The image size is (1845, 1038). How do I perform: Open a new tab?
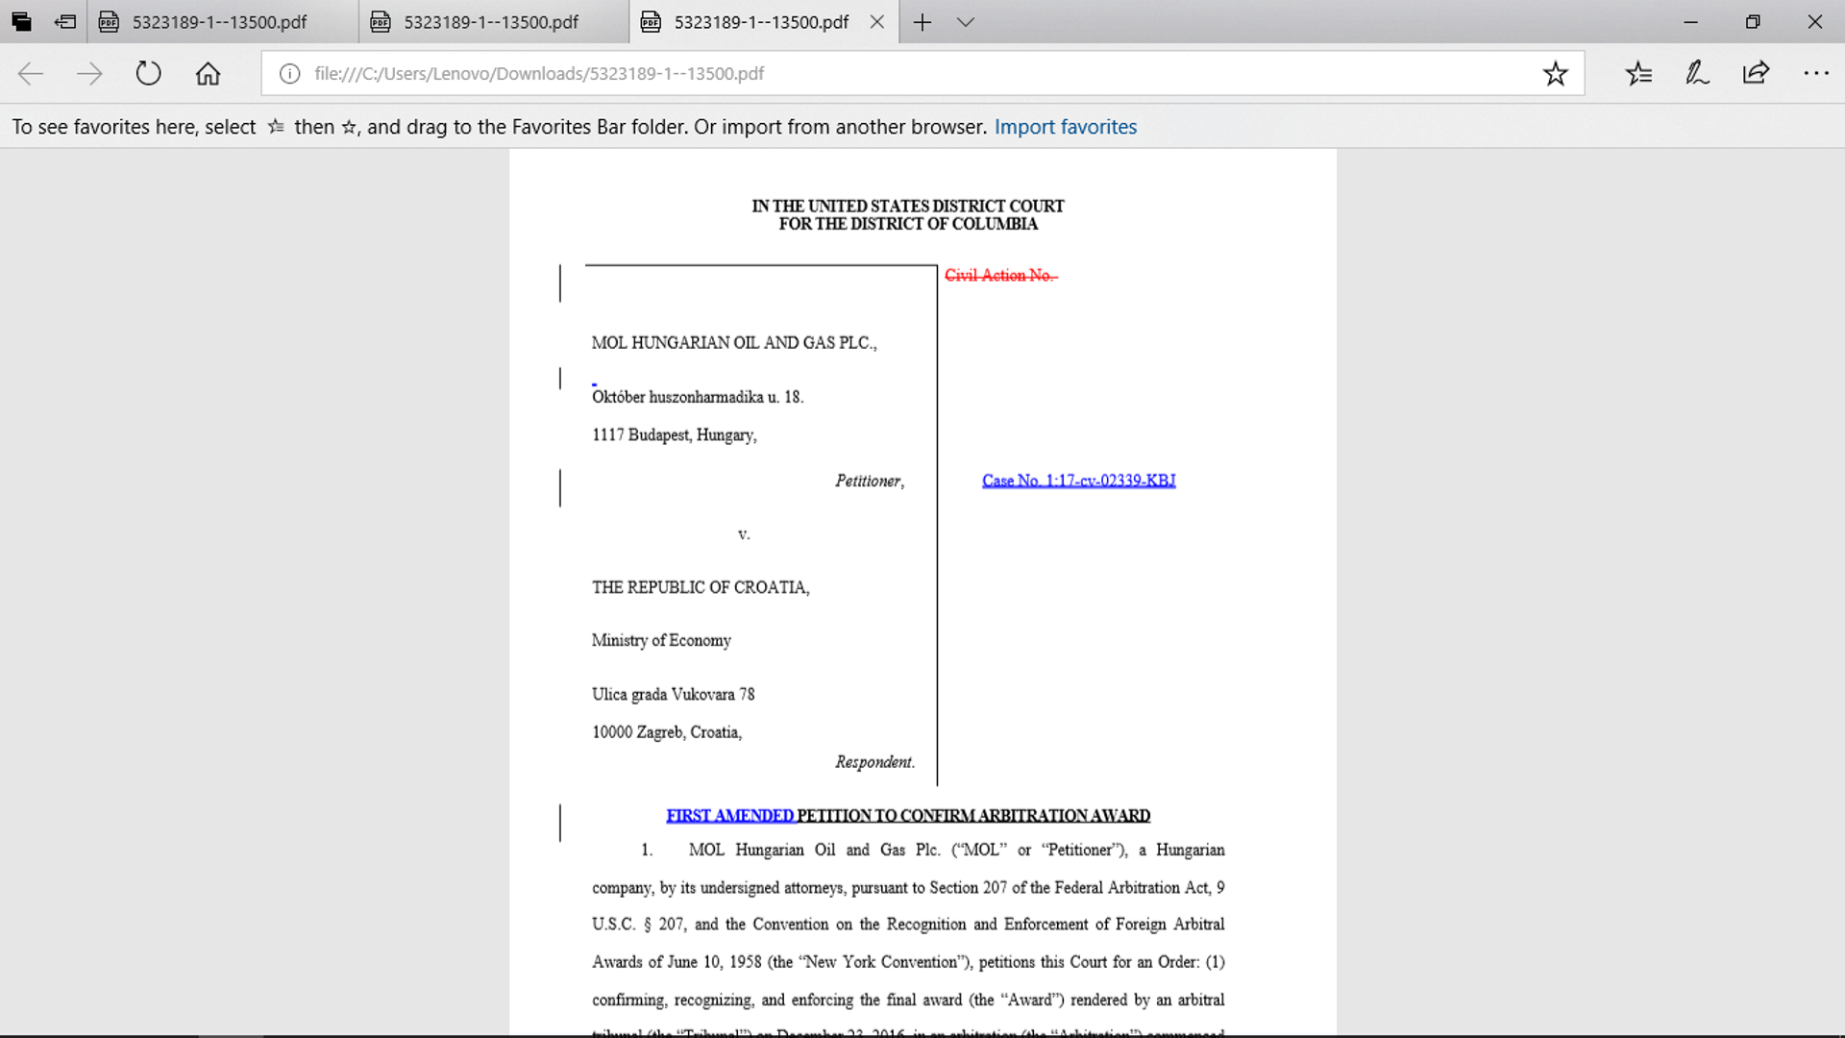pos(922,22)
